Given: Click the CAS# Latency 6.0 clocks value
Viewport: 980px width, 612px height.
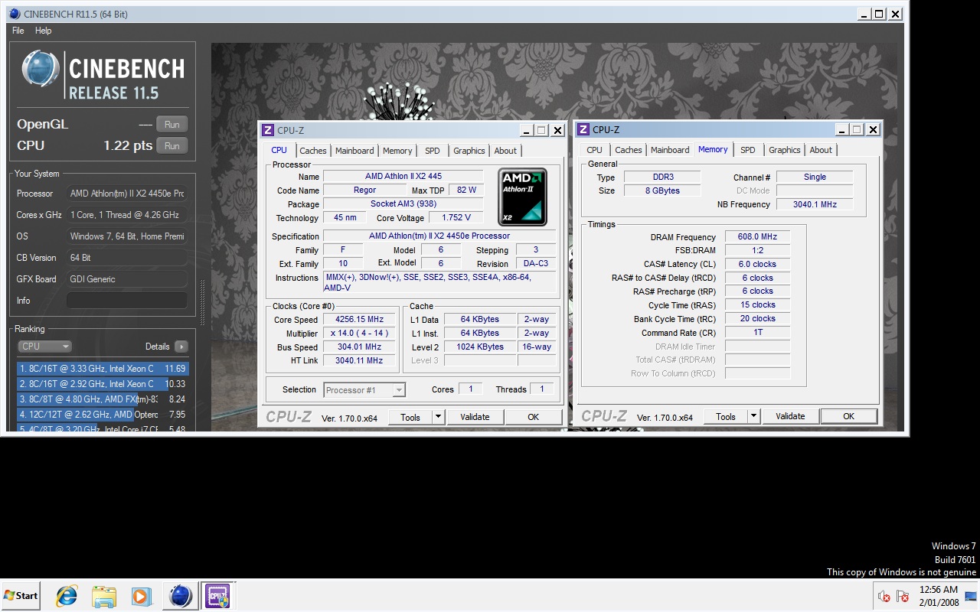Looking at the screenshot, I should click(757, 264).
